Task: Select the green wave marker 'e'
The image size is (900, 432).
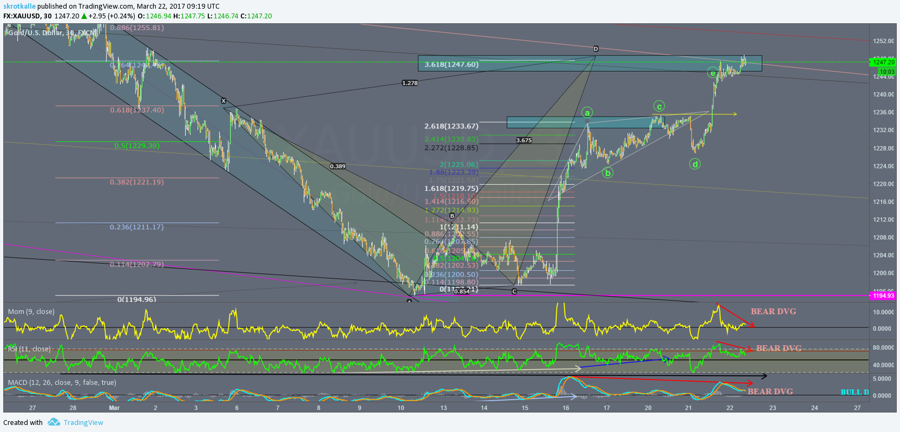Action: pos(713,72)
